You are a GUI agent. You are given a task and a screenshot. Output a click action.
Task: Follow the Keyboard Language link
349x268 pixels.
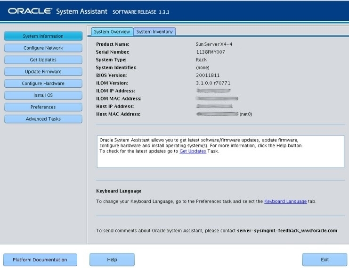[x=285, y=201]
